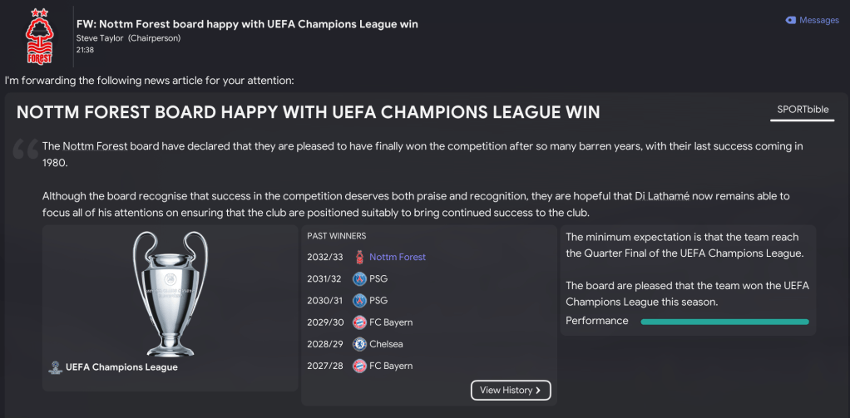
Task: Click FC Bayern badge in 2029/30 row
Action: [359, 322]
